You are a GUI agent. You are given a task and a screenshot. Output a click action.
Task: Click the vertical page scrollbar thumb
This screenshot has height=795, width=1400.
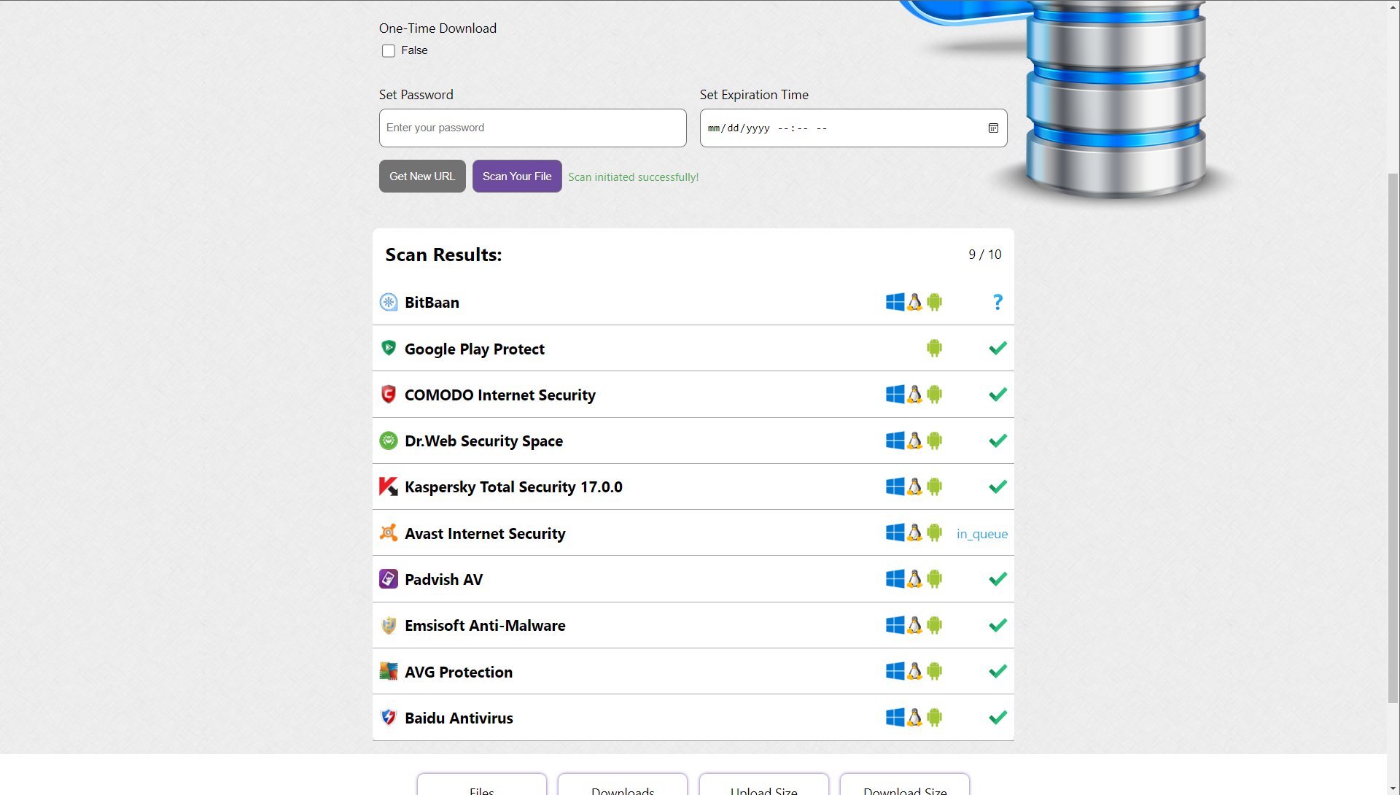point(1393,438)
